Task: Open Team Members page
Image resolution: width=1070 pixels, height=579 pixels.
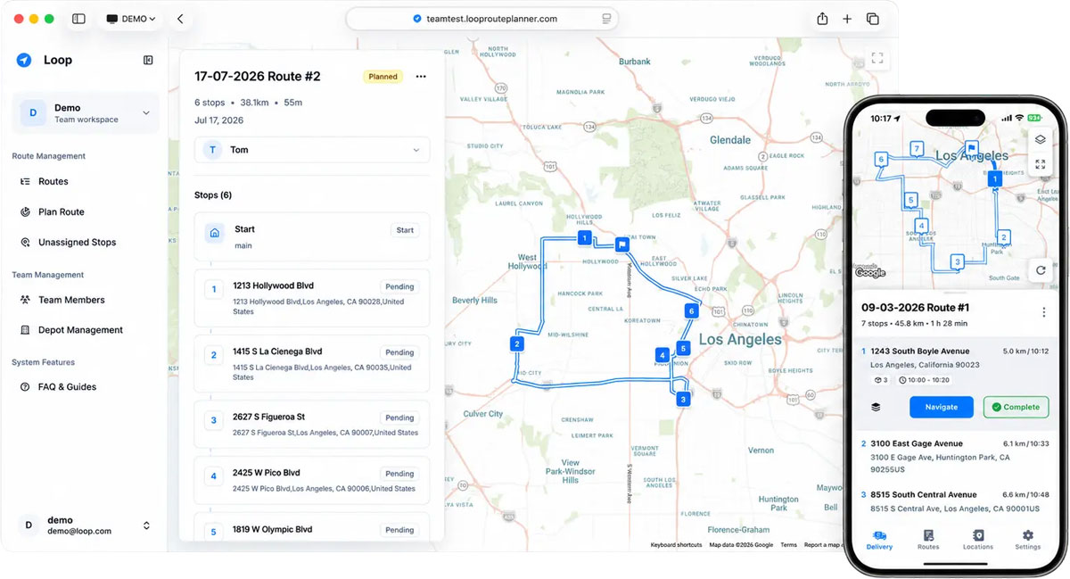Action: (71, 300)
